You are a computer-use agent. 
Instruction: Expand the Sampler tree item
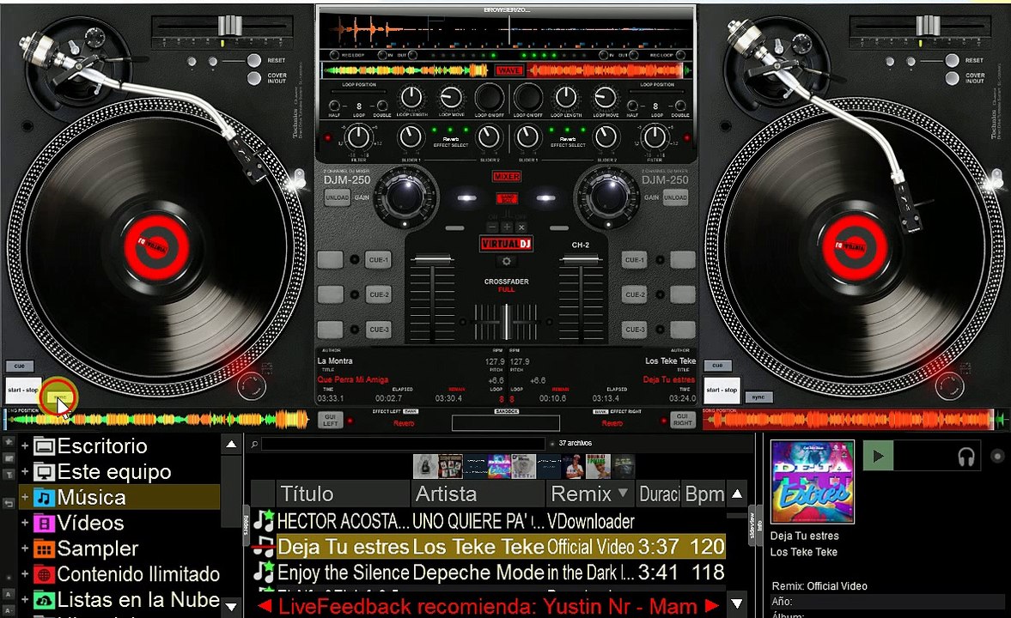coord(25,548)
